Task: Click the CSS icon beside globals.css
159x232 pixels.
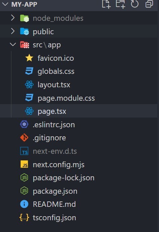Action: 29,71
